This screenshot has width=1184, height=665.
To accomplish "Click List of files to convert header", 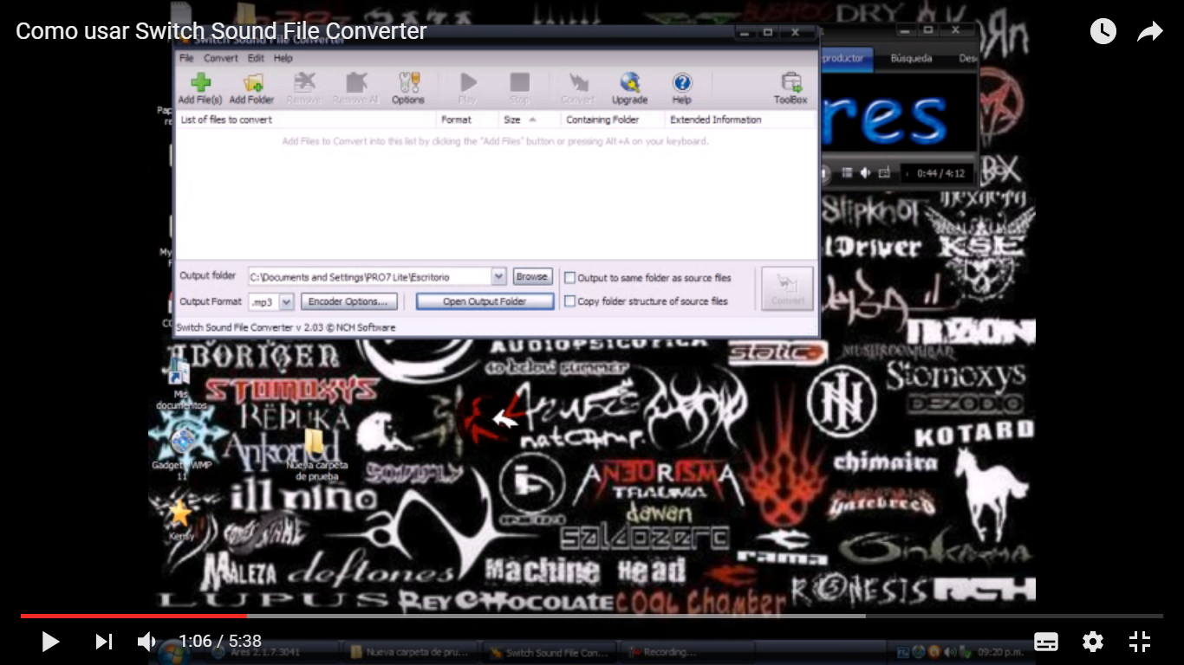I will point(305,119).
